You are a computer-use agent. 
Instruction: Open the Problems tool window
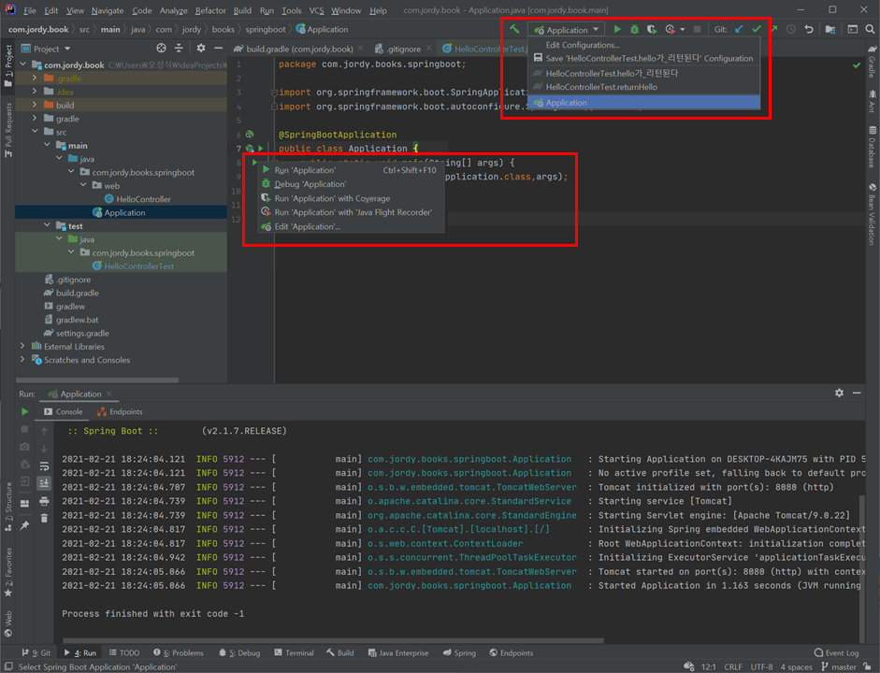point(179,652)
